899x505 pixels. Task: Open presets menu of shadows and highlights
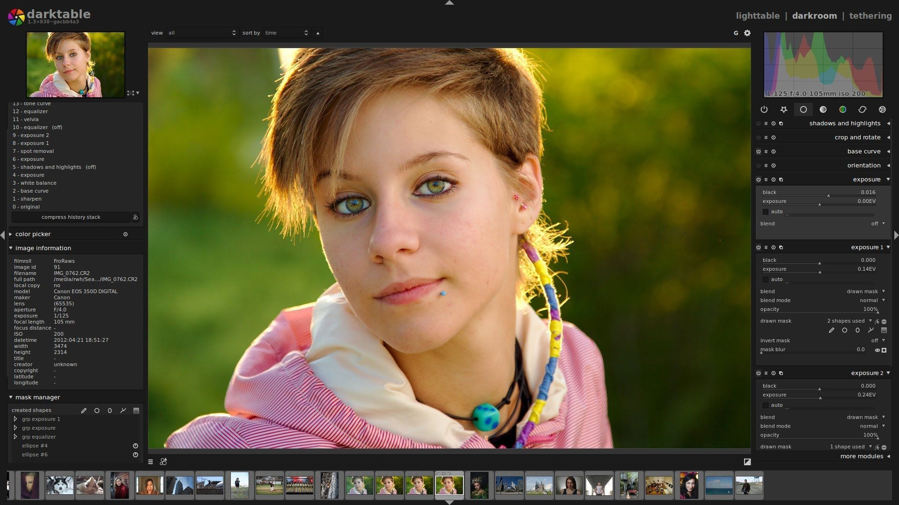pyautogui.click(x=766, y=123)
